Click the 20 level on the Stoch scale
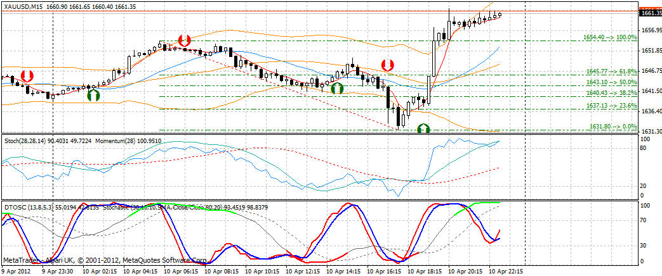The width and height of the screenshot is (662, 276). (644, 186)
